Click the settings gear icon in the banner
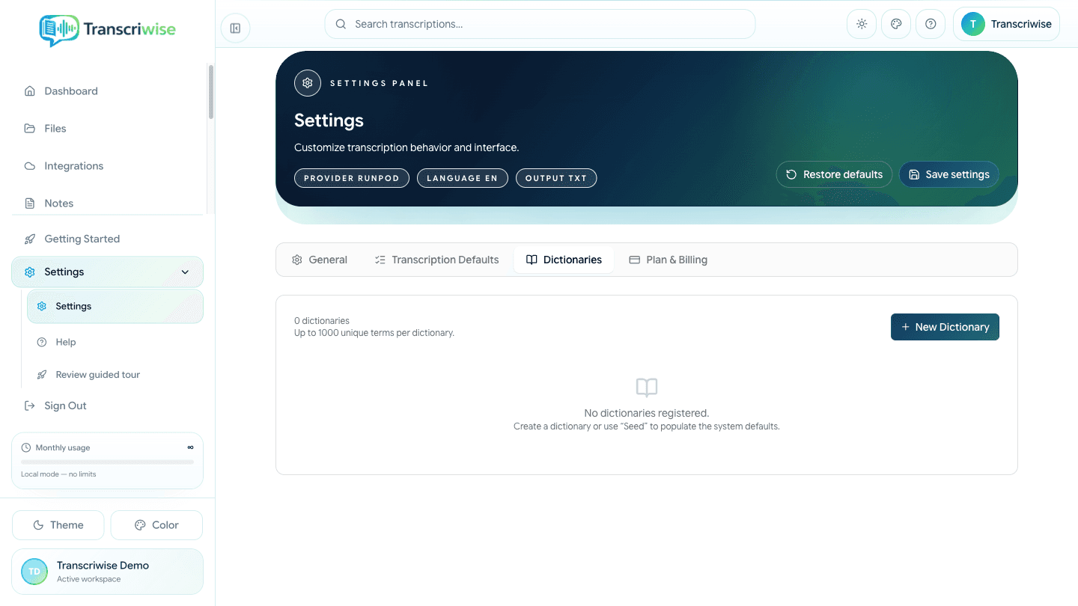The height and width of the screenshot is (606, 1078). click(307, 83)
